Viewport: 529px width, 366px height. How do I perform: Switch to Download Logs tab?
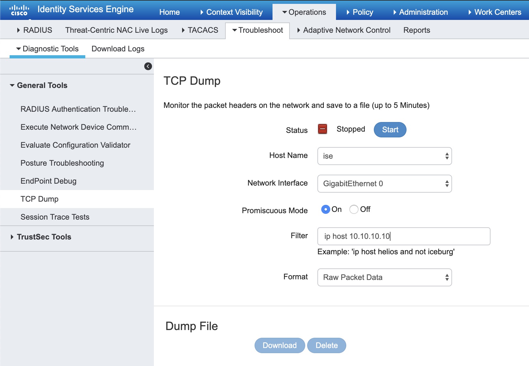point(118,49)
